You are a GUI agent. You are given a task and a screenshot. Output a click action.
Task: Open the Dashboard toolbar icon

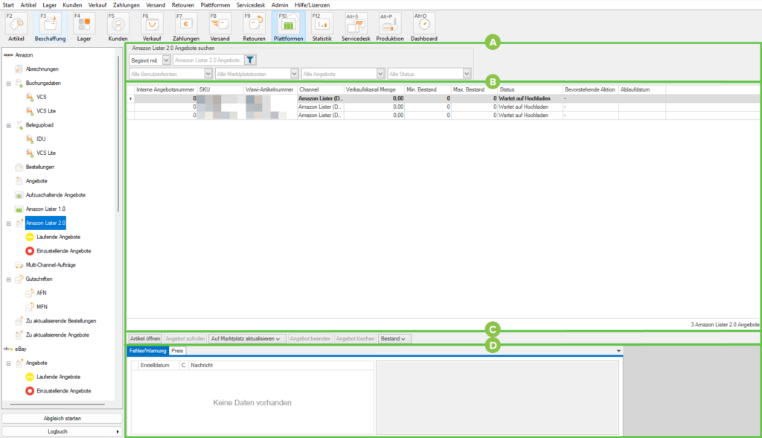(423, 25)
